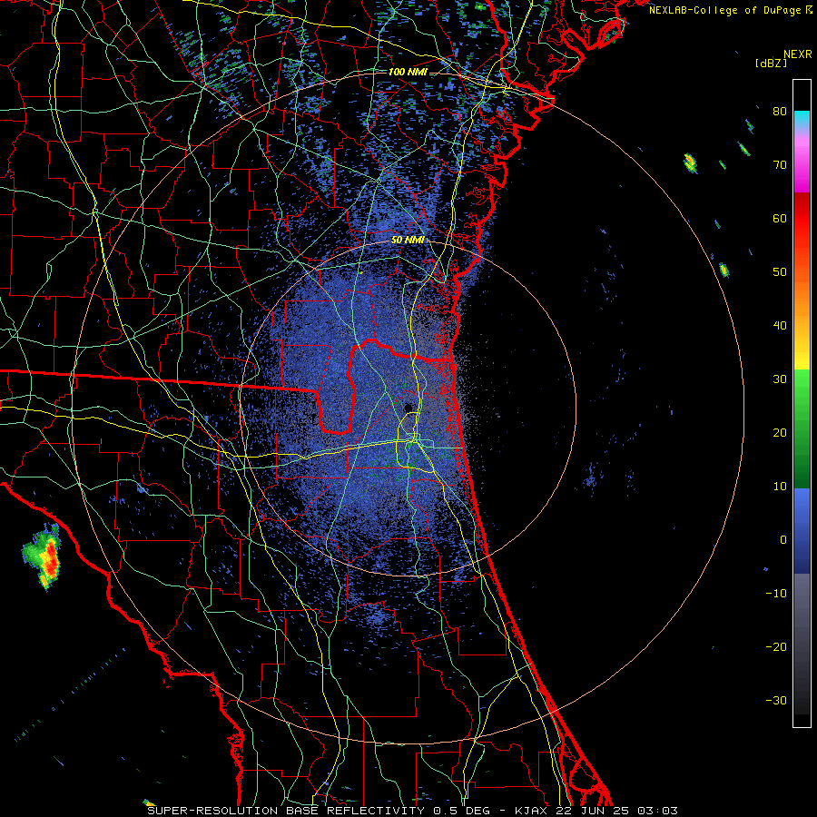Click the strong storm cell in the Gulf
Screen dimensions: 817x817
(43, 557)
